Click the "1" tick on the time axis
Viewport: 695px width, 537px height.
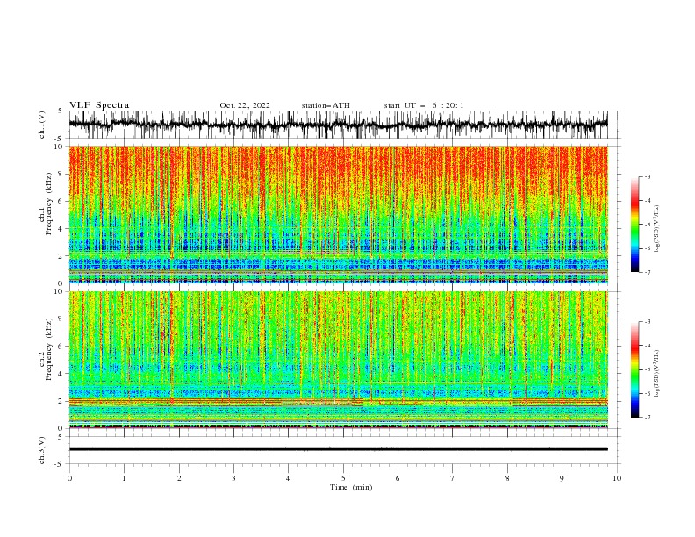pyautogui.click(x=124, y=478)
